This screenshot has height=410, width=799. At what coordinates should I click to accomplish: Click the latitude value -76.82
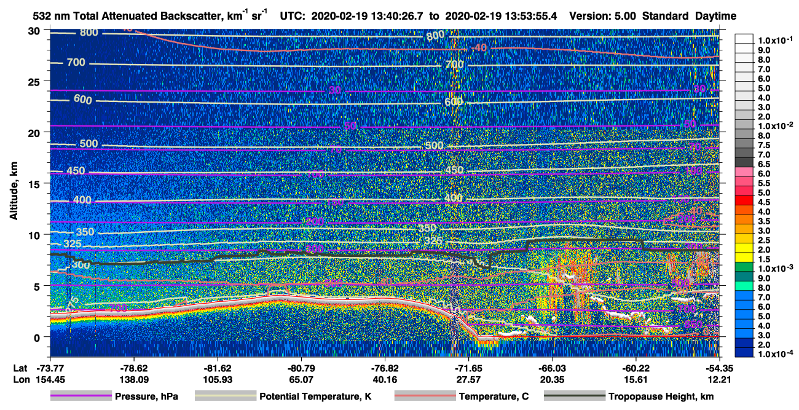point(385,368)
